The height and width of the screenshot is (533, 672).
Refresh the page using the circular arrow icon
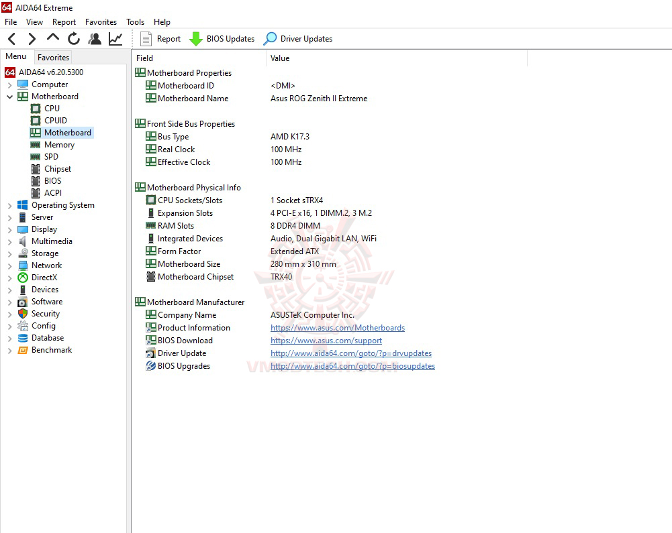tap(74, 39)
